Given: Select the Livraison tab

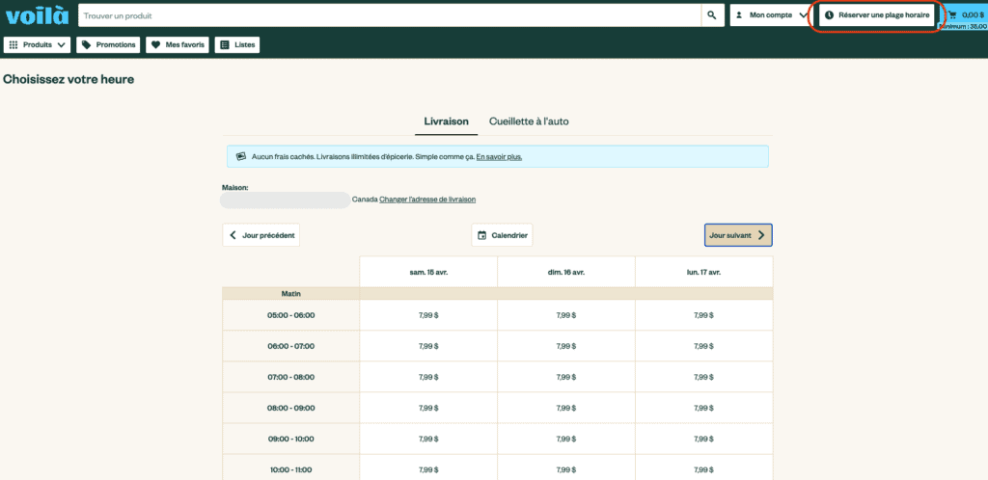Looking at the screenshot, I should (x=446, y=121).
